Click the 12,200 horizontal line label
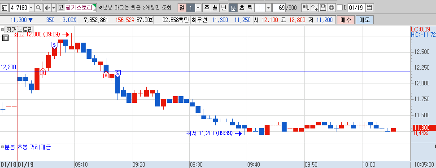This screenshot has width=436, height=168. [9, 67]
